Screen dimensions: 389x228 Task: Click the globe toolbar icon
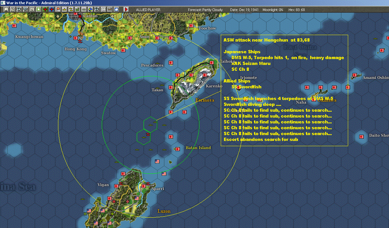coord(90,9)
